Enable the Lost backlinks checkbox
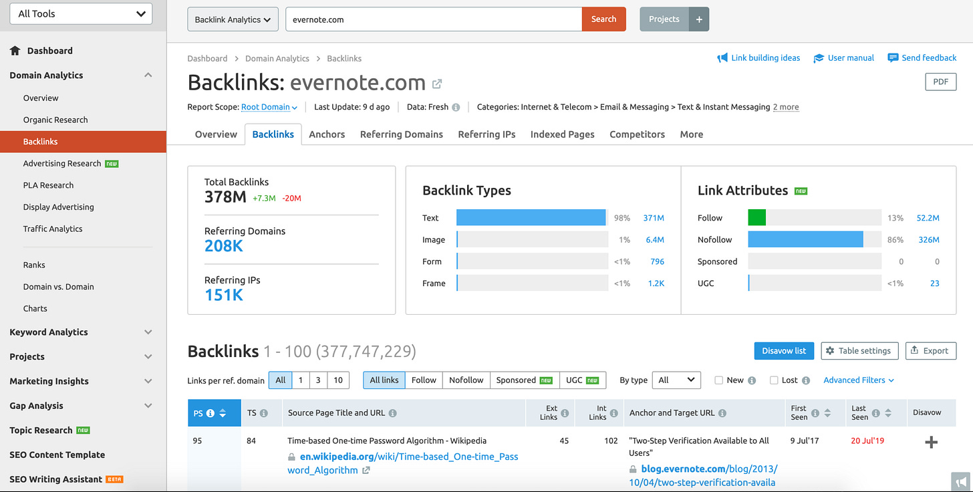This screenshot has height=492, width=973. click(774, 380)
